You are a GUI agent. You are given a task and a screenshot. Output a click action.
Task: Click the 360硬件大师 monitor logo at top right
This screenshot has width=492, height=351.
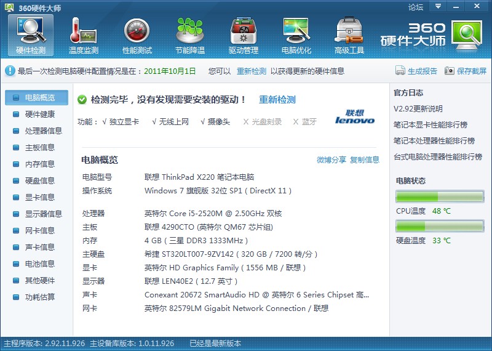point(467,35)
